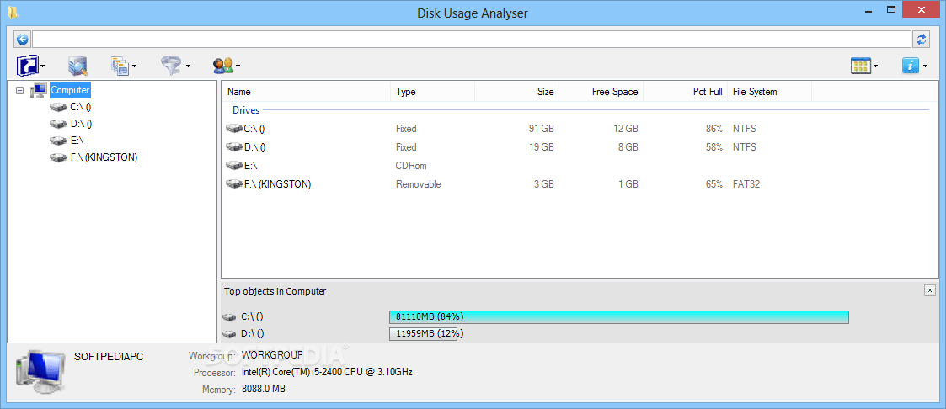Click the SOFTPEDIAPC computer name
This screenshot has height=409, width=946.
pyautogui.click(x=109, y=357)
